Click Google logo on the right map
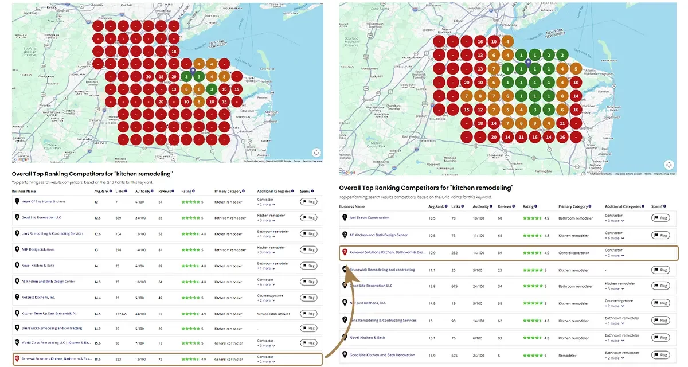The height and width of the screenshot is (367, 688). coord(348,173)
